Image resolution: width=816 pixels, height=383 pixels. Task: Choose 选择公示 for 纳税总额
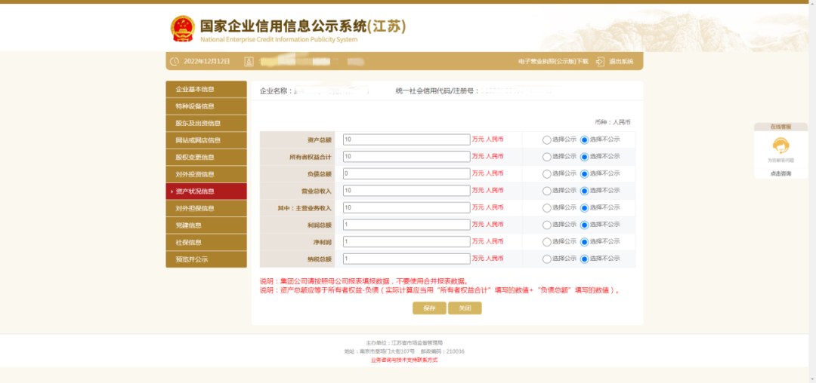pyautogui.click(x=547, y=259)
